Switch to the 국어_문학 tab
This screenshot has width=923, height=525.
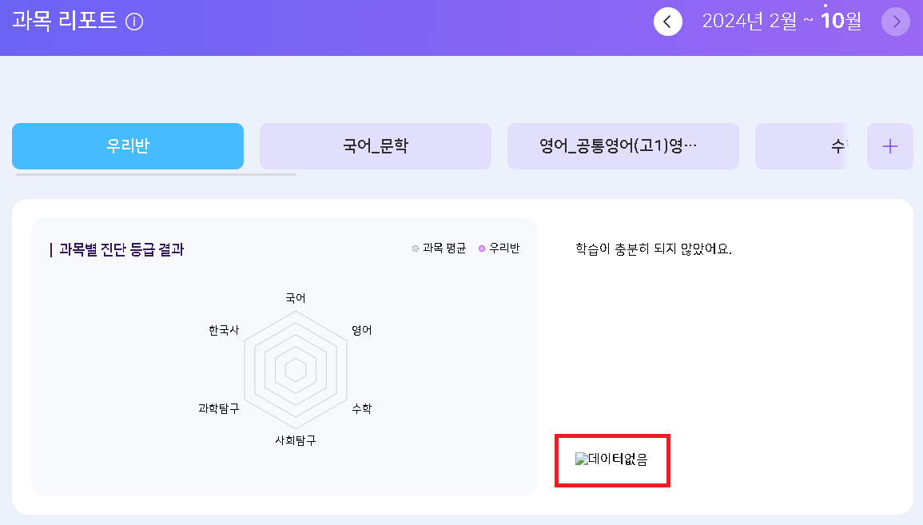376,146
